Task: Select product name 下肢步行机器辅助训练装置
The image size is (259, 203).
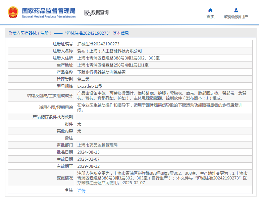Action: (101, 72)
